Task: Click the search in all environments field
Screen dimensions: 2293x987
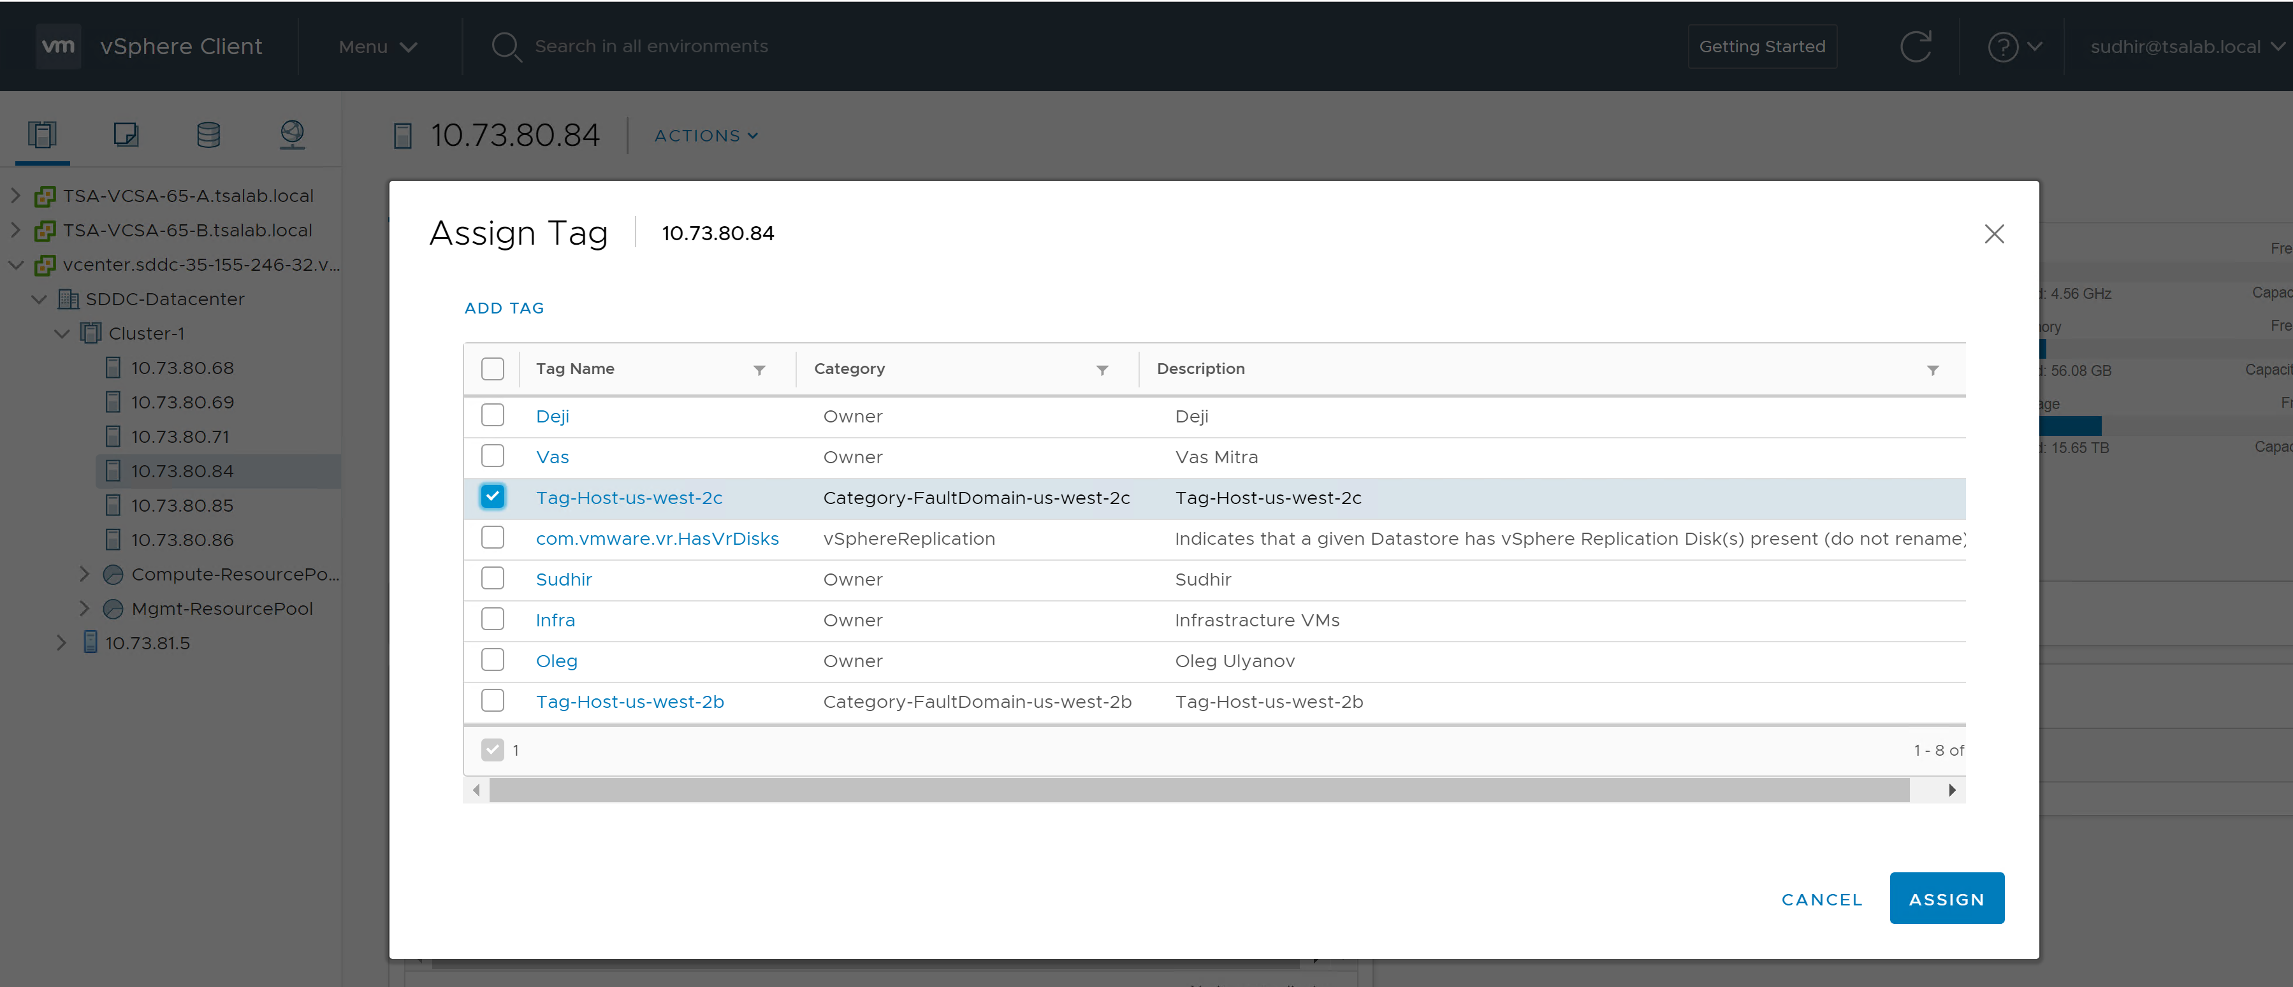Action: pos(651,47)
